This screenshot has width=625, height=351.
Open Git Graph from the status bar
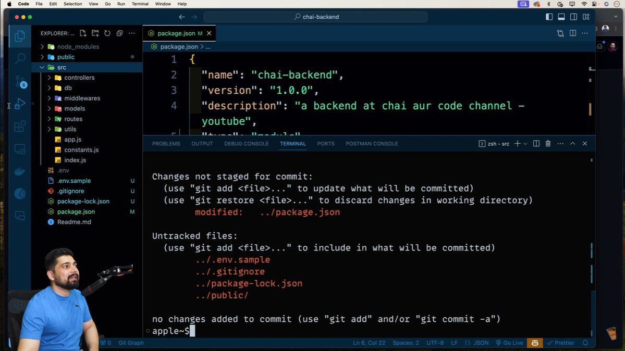(130, 343)
